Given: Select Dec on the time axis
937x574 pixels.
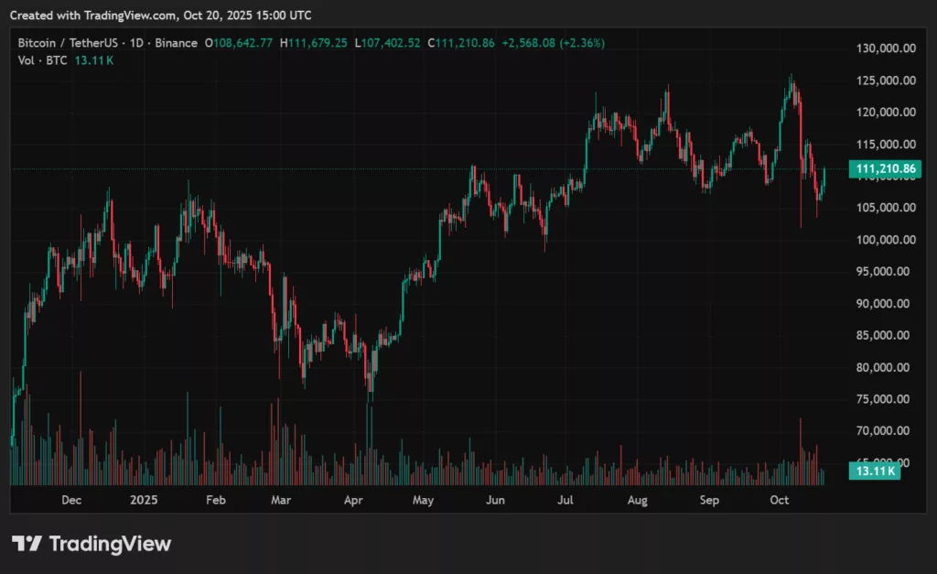Looking at the screenshot, I should click(x=72, y=501).
